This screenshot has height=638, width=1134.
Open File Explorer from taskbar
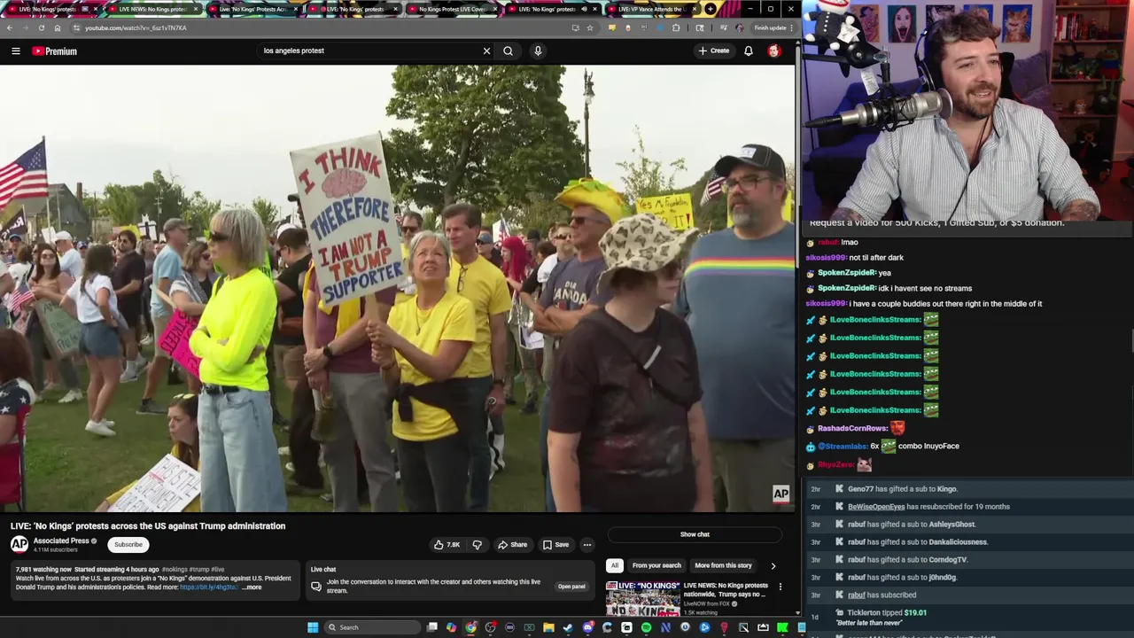click(x=548, y=627)
